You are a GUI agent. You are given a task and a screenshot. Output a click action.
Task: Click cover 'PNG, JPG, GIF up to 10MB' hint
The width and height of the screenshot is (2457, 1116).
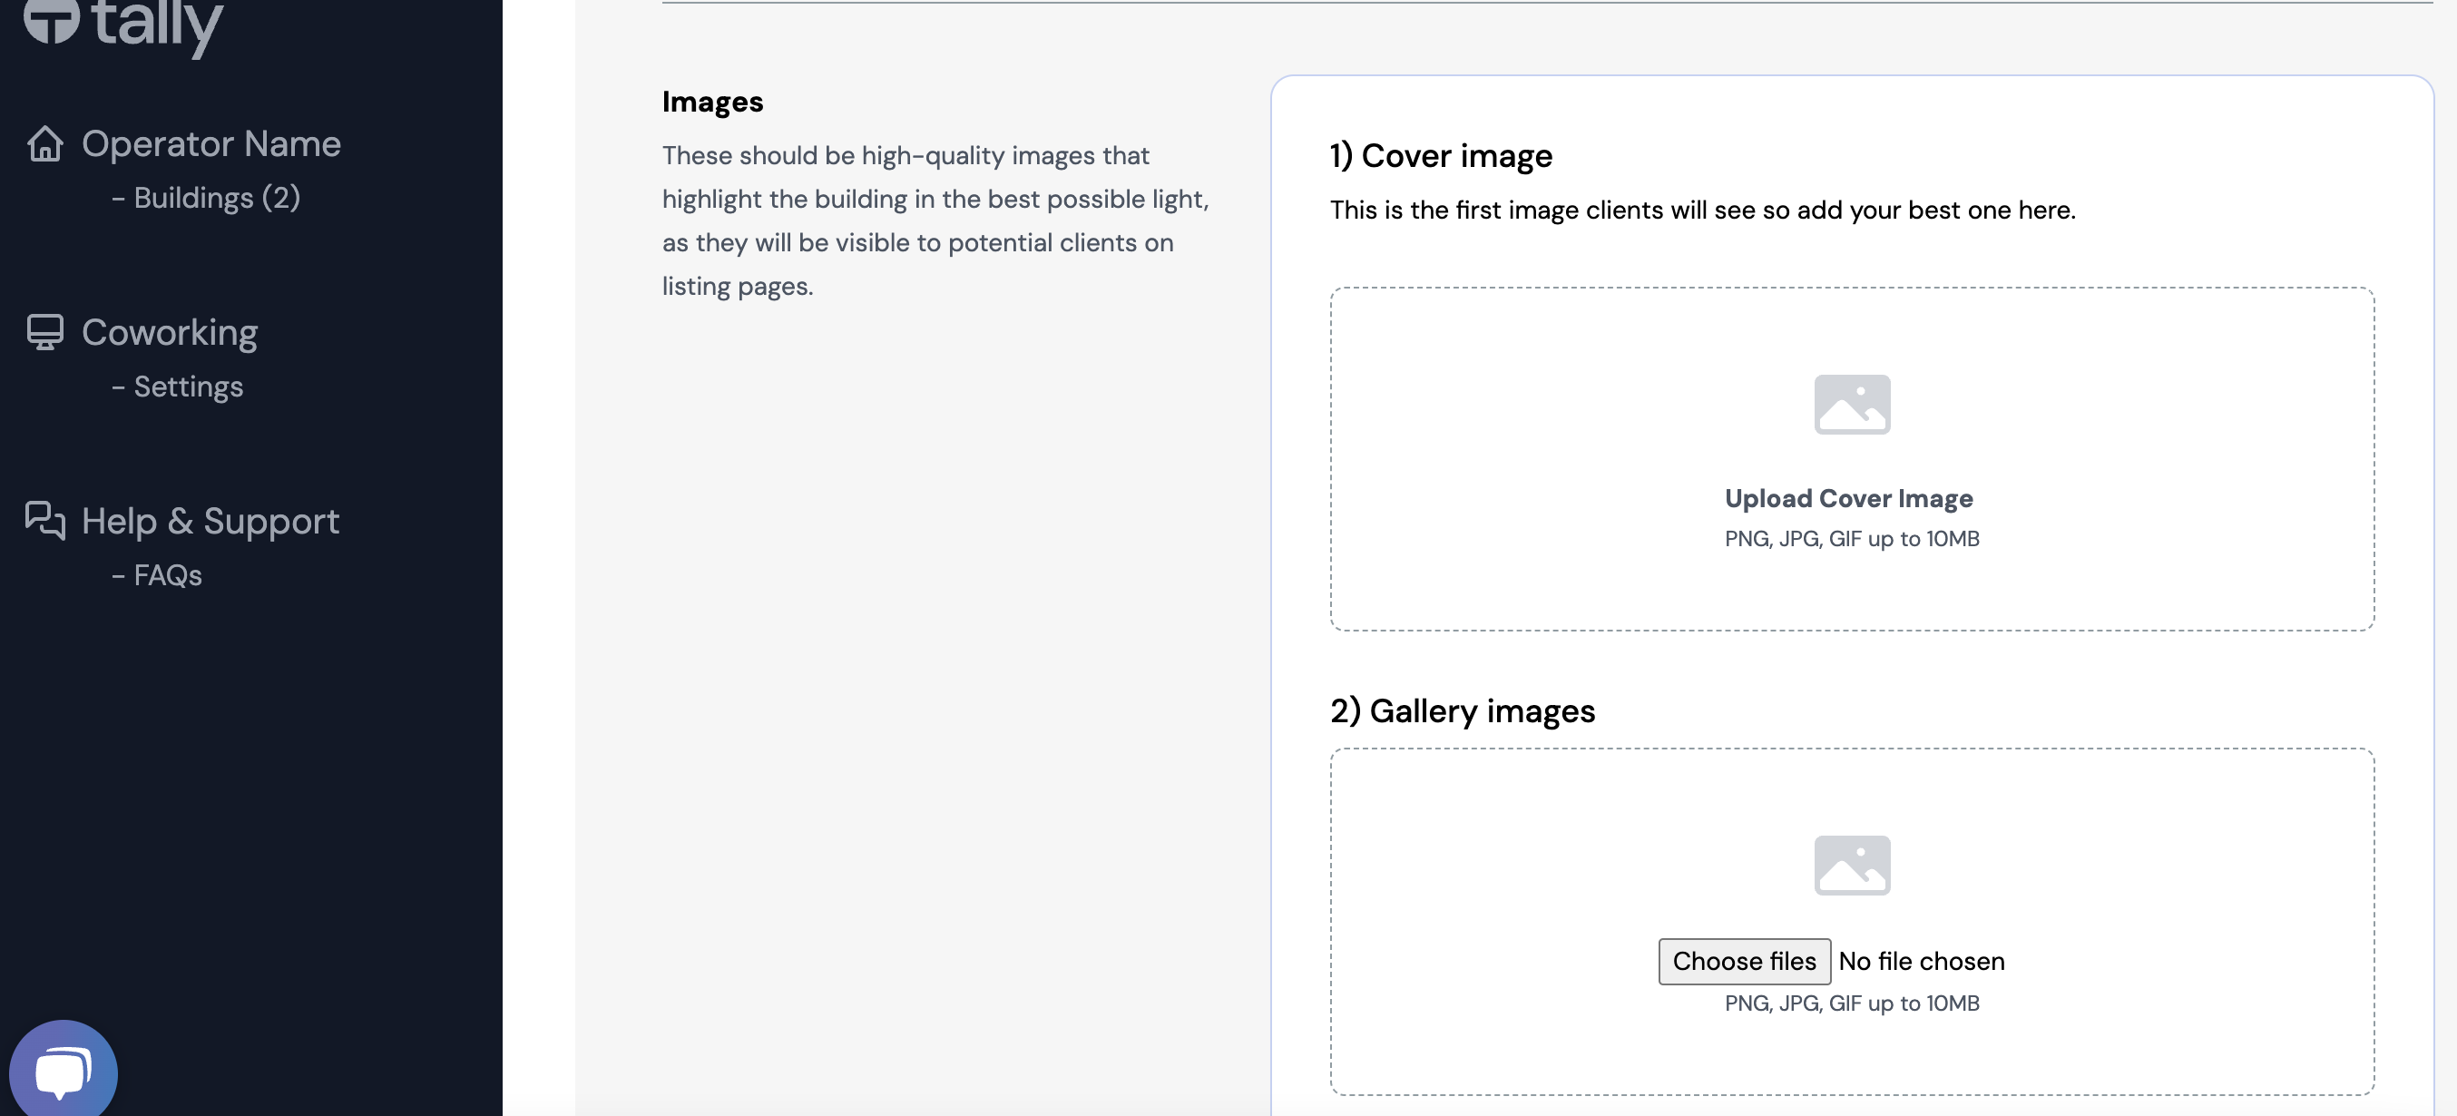pyautogui.click(x=1851, y=539)
